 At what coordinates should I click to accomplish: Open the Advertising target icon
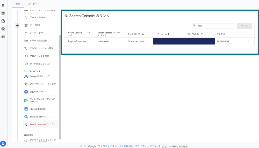coord(3,29)
